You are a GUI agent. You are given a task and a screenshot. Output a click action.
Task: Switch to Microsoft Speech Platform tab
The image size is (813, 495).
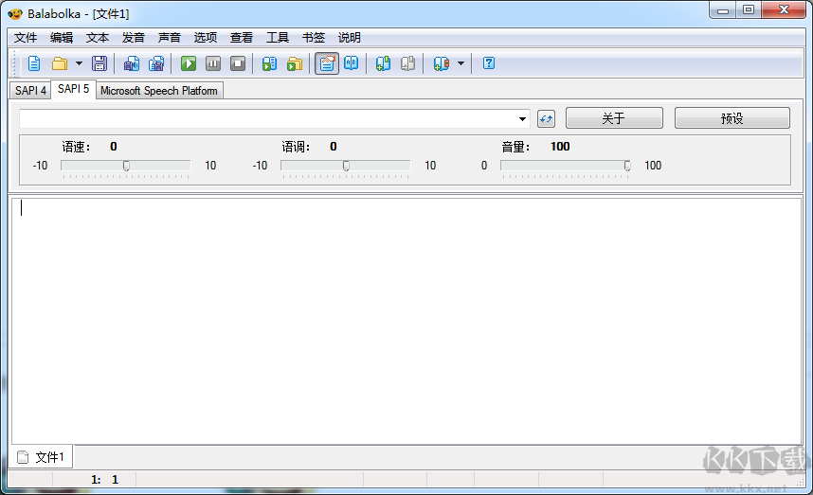(159, 91)
